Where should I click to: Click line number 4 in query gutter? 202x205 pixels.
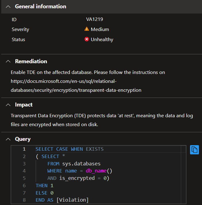[x=24, y=171]
